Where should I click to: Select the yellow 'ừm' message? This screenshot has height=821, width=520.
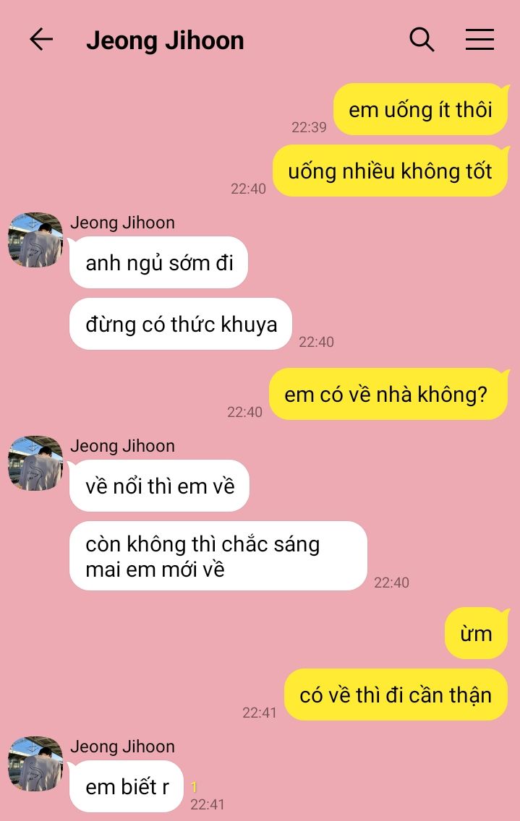[x=477, y=634]
